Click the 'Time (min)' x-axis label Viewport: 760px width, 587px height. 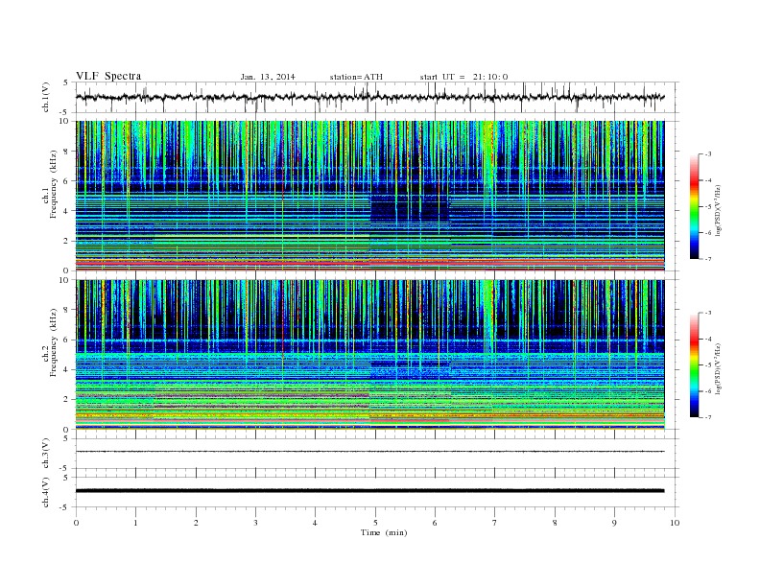[x=384, y=532]
